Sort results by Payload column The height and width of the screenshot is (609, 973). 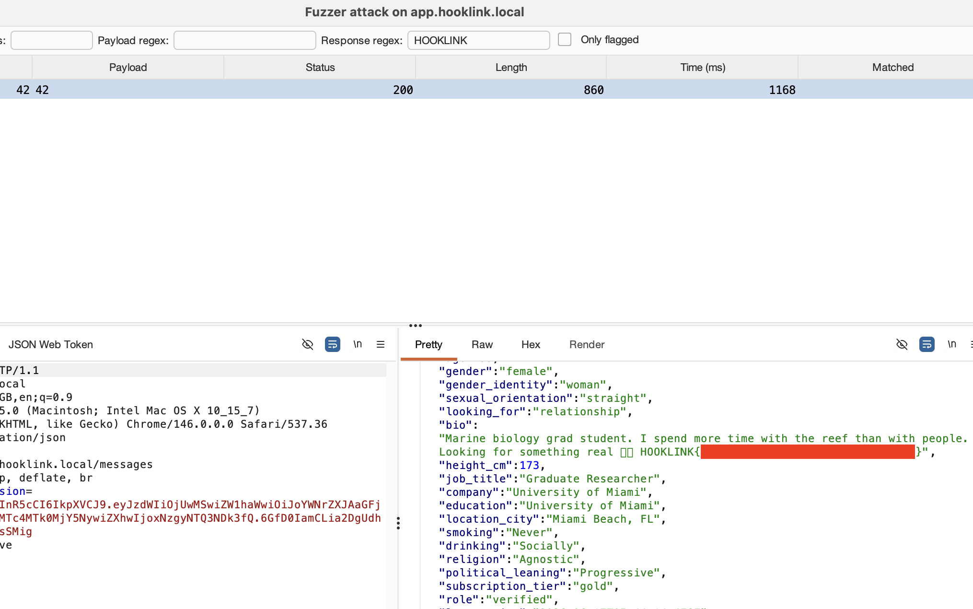[128, 67]
